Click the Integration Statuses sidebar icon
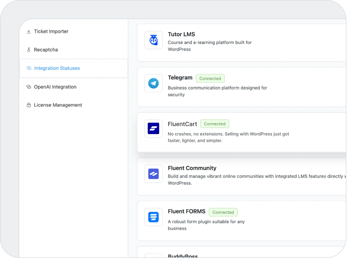 [x=29, y=68]
